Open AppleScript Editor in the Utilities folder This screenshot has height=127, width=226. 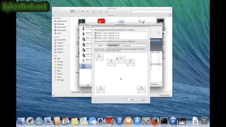pyautogui.click(x=141, y=21)
